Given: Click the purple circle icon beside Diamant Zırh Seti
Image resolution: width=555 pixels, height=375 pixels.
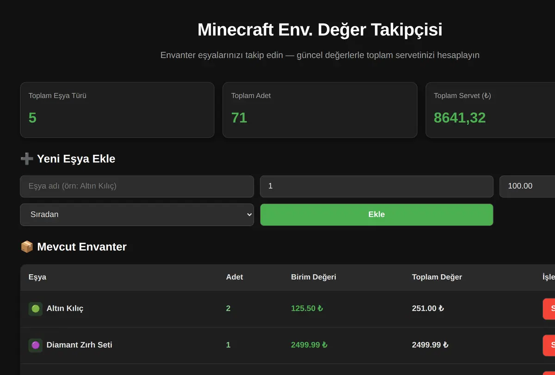Looking at the screenshot, I should [36, 345].
